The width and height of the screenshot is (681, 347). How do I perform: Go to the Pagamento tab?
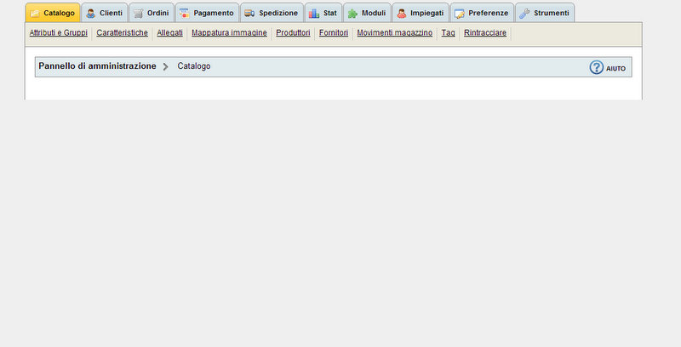(x=207, y=13)
